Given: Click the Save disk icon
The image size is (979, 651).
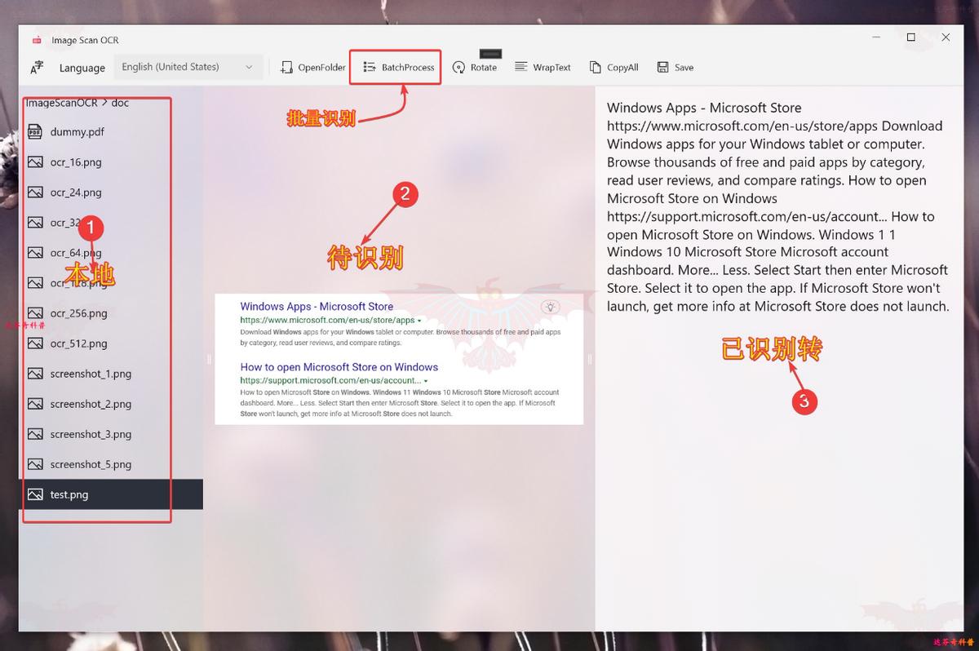Looking at the screenshot, I should pyautogui.click(x=662, y=67).
